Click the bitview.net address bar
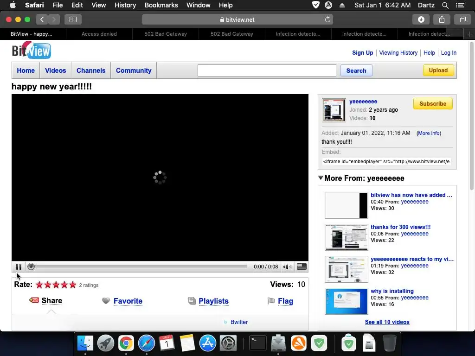Screen dimensions: 475x356 point(237,19)
